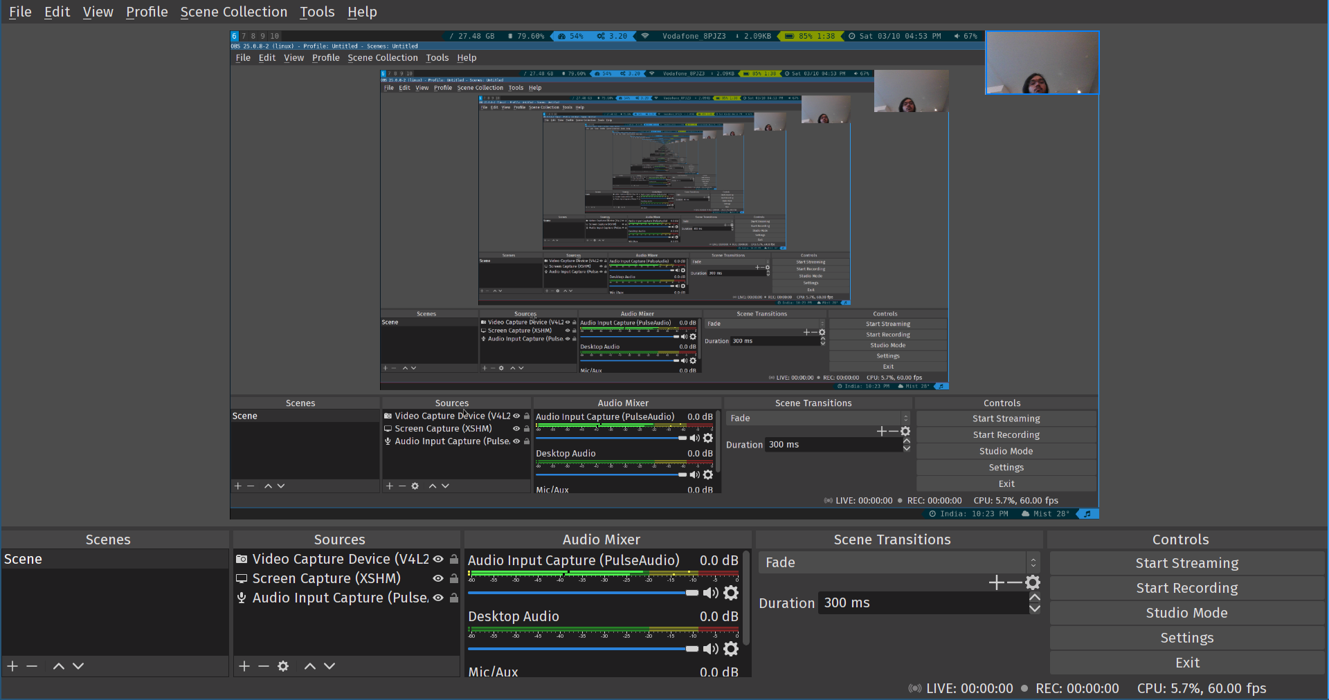Screen dimensions: 1329x700
Task: Move the selected source up in Sources
Action: click(310, 666)
